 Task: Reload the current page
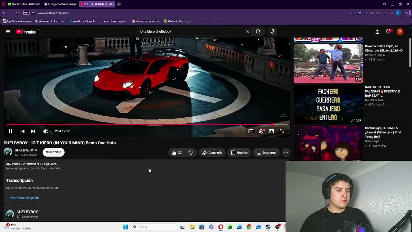[18, 13]
